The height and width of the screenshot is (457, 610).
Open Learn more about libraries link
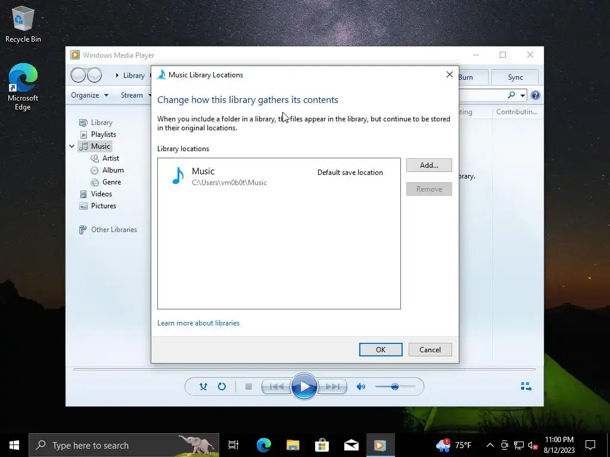198,323
